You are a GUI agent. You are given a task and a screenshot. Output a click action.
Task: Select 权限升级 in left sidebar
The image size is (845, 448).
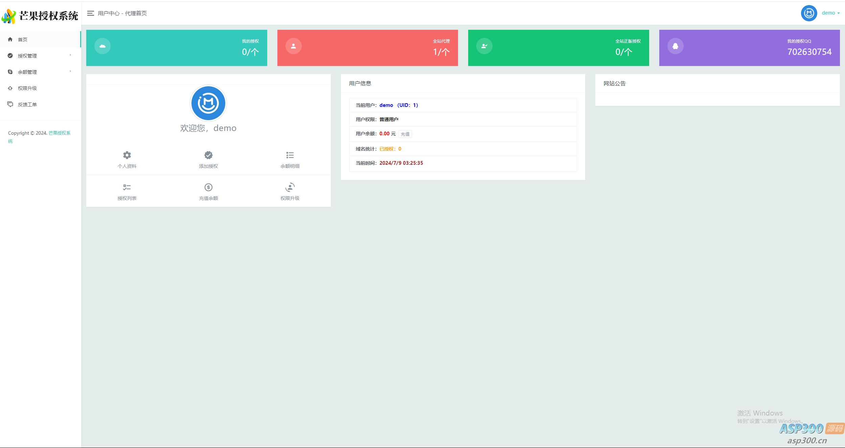coord(27,88)
